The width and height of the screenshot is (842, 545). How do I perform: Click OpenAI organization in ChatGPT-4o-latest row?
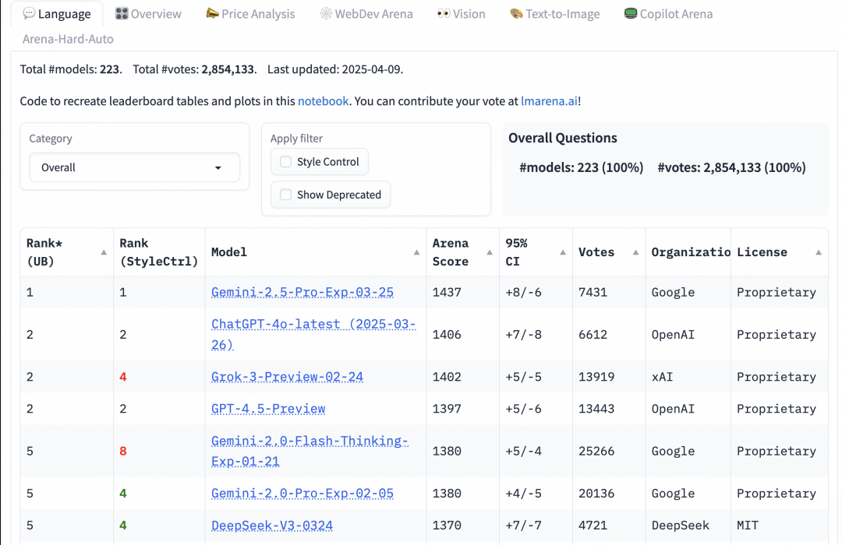coord(673,335)
